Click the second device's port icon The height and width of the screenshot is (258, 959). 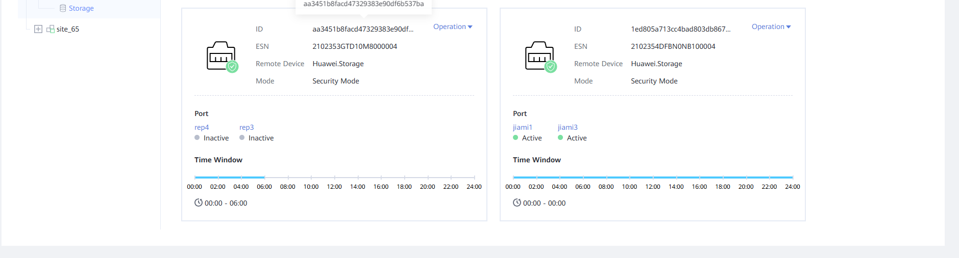(x=540, y=56)
